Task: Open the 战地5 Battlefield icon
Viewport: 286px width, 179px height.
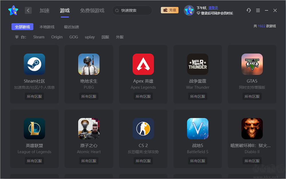Action: pos(198,128)
